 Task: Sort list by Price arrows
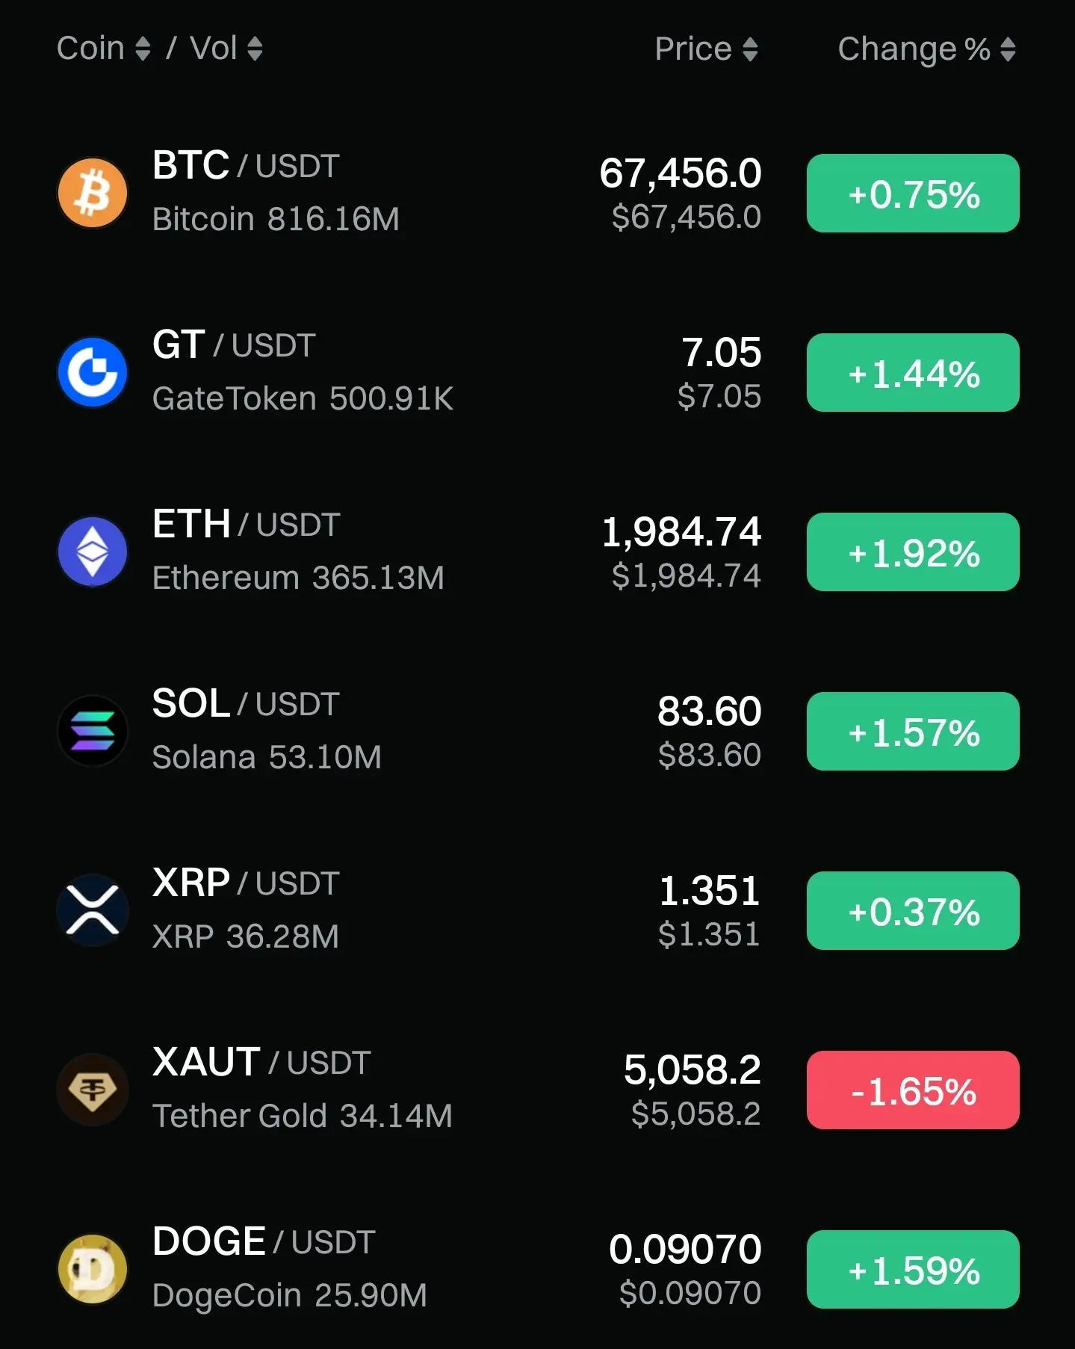click(750, 49)
